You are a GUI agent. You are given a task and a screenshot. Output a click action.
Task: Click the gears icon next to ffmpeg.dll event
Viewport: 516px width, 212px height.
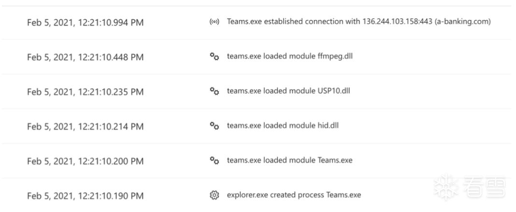[x=214, y=57]
